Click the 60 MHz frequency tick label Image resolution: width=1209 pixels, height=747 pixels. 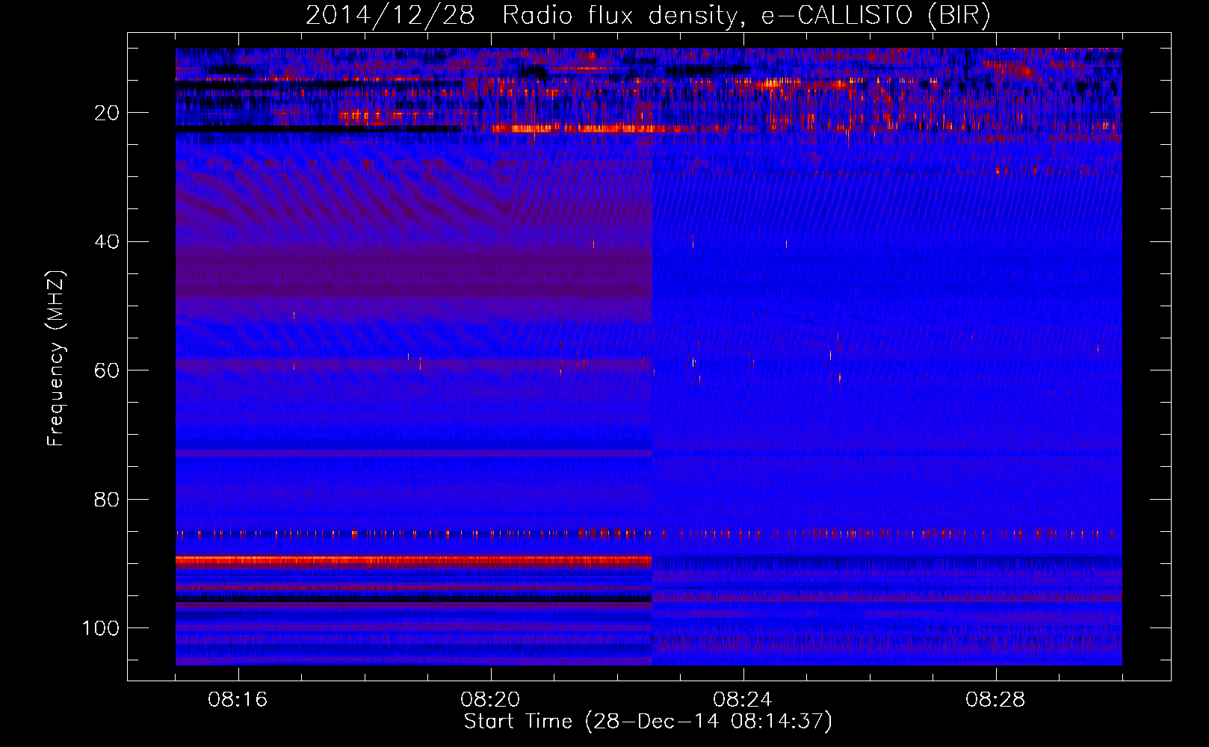click(107, 371)
